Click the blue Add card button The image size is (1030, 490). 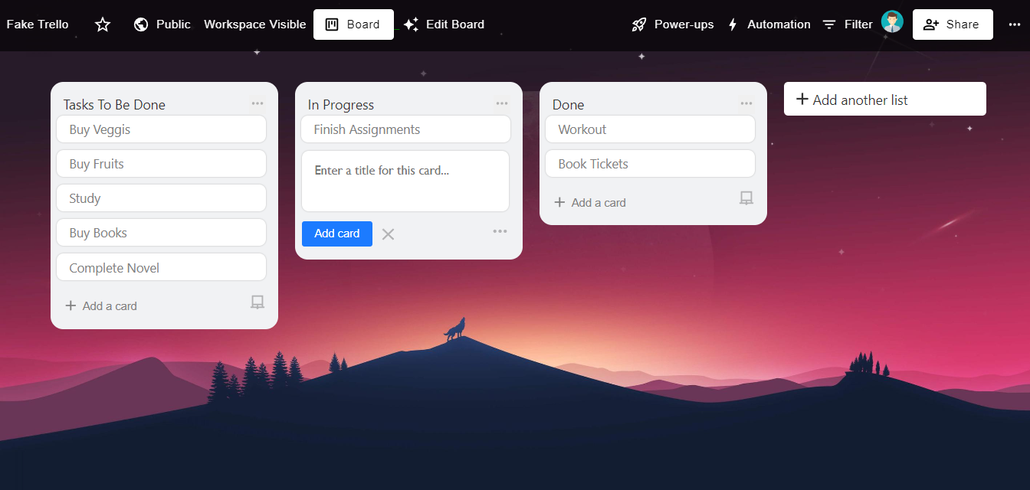pos(337,234)
